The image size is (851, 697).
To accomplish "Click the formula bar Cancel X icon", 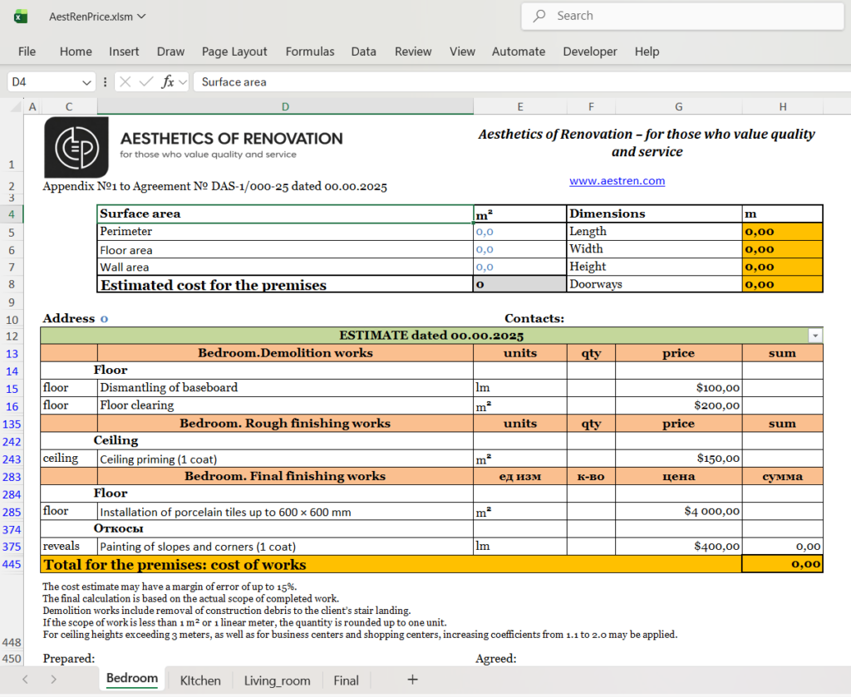I will point(125,82).
